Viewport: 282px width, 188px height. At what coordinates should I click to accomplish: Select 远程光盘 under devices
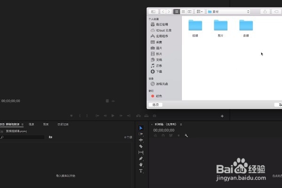click(x=159, y=84)
